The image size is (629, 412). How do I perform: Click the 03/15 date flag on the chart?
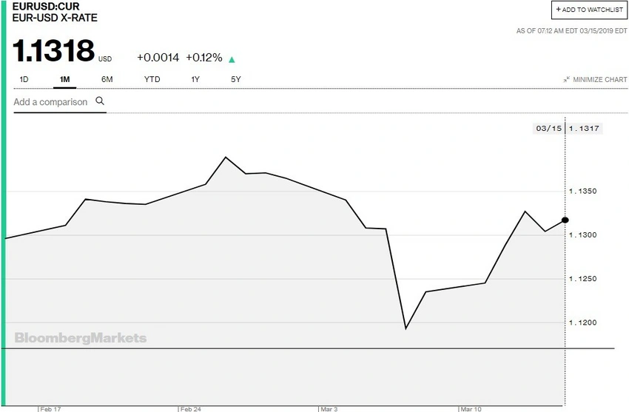[548, 129]
